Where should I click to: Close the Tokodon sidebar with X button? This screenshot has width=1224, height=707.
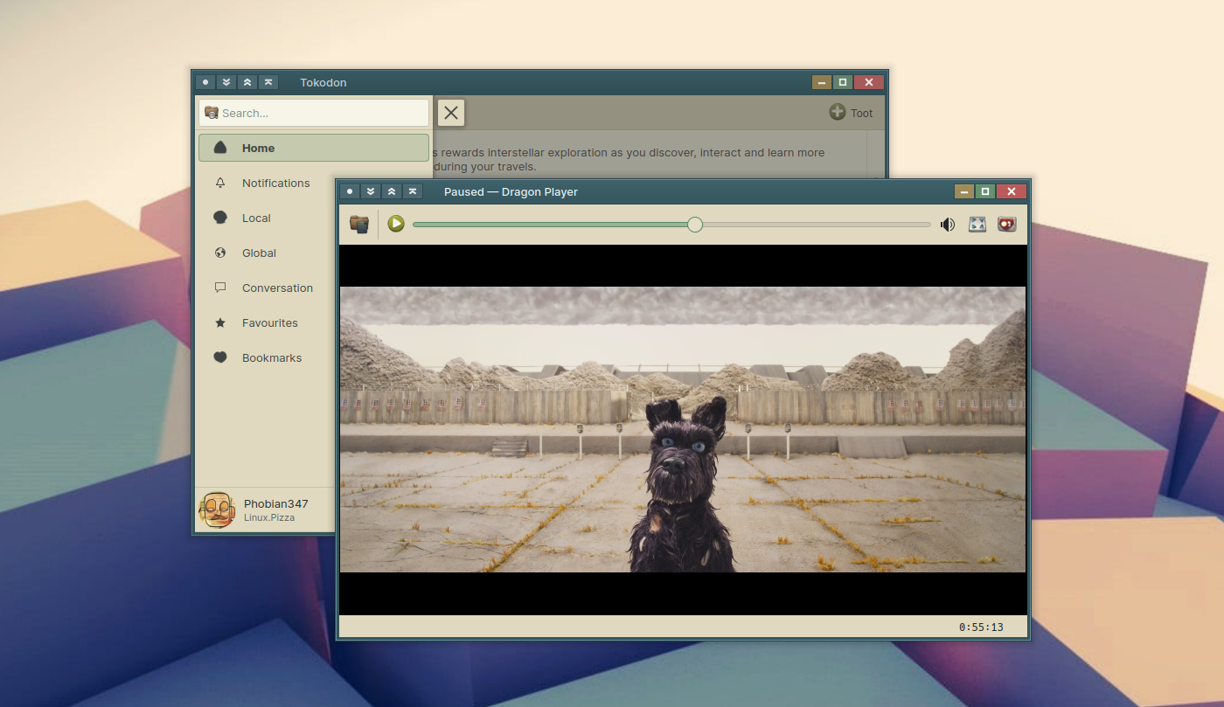(x=450, y=113)
